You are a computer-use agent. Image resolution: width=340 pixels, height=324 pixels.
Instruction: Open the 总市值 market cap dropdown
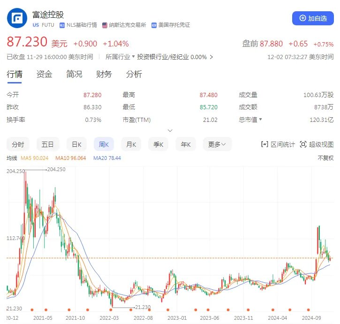(x=250, y=120)
